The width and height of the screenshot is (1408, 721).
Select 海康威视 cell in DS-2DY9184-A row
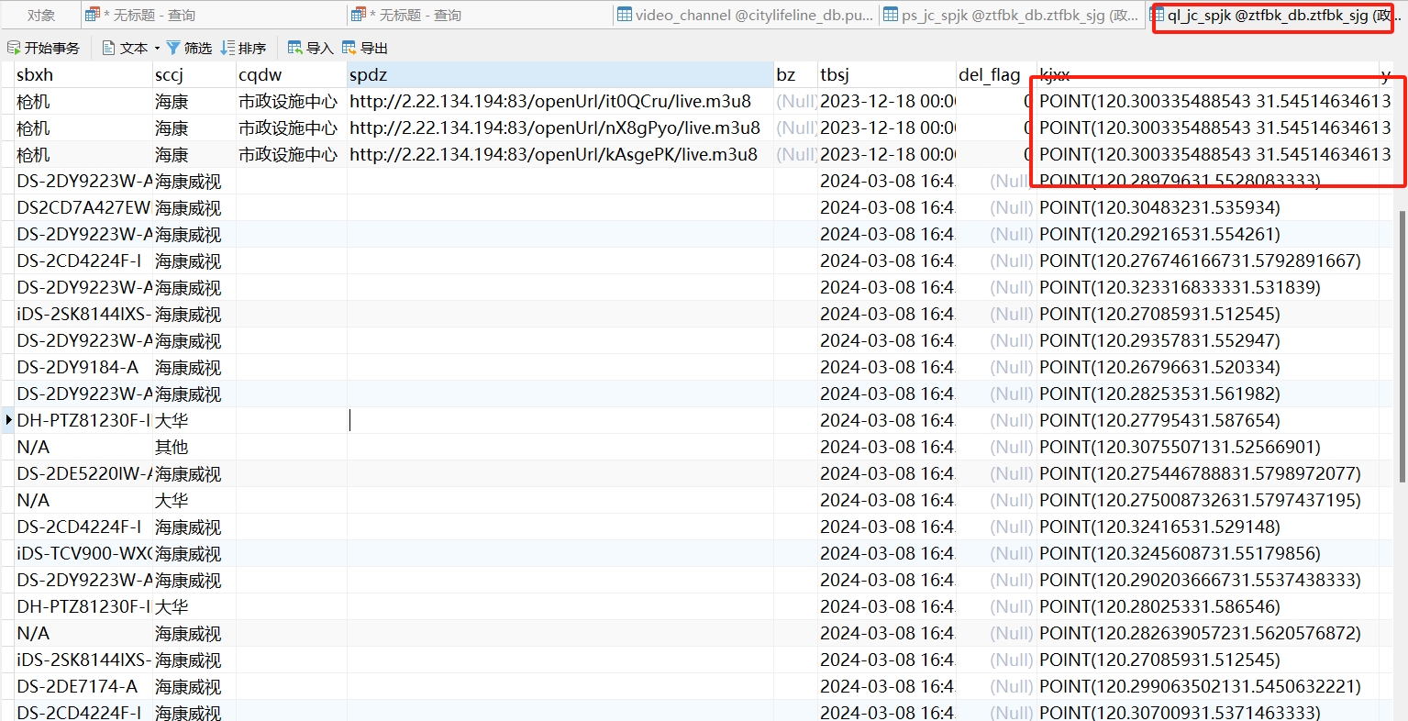click(194, 367)
